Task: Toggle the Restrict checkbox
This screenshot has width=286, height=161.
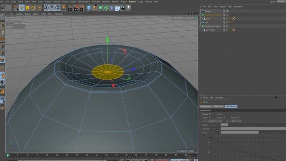Action: point(239,118)
